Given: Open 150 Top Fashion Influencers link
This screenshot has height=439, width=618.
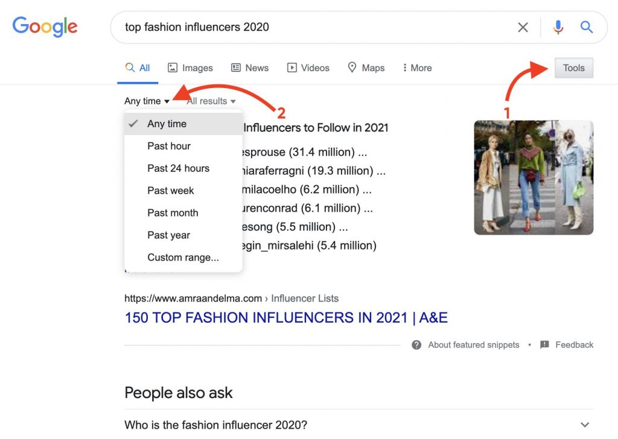Looking at the screenshot, I should coord(285,318).
